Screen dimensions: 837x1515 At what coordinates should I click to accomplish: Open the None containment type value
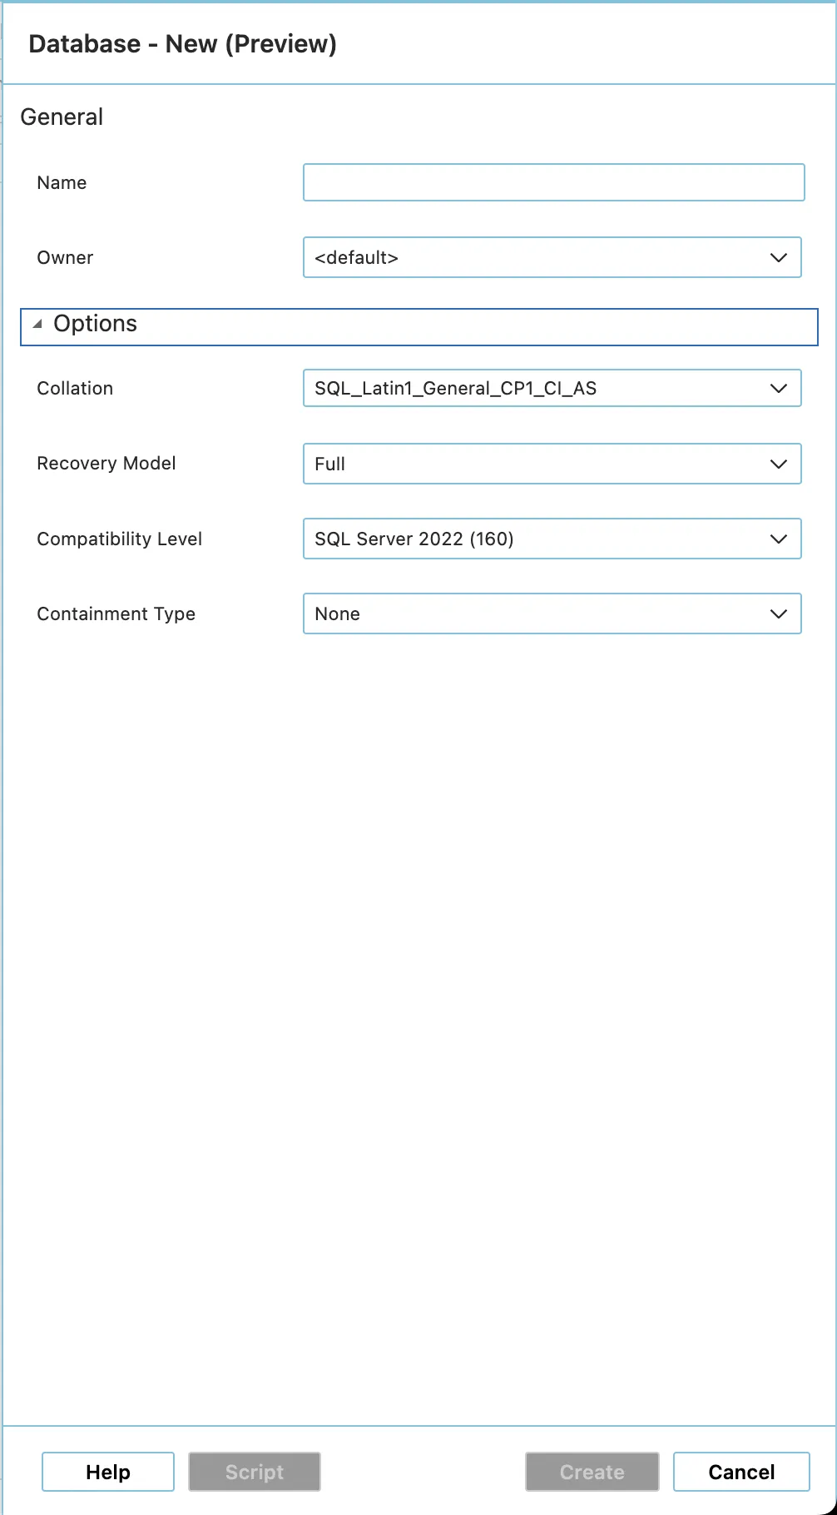(x=337, y=614)
